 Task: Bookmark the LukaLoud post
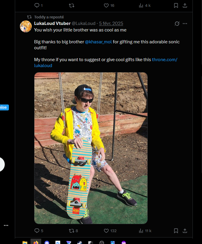tap(176, 231)
